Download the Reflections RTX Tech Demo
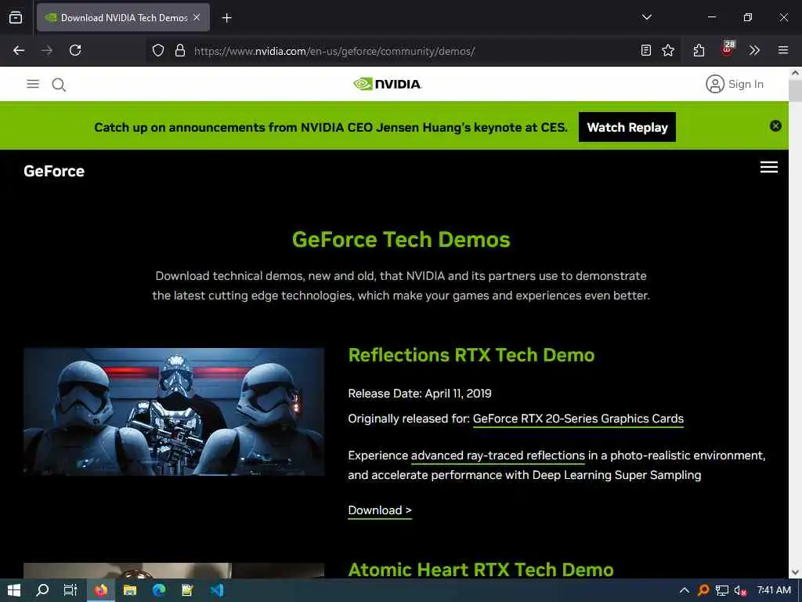802x602 pixels. pyautogui.click(x=380, y=510)
